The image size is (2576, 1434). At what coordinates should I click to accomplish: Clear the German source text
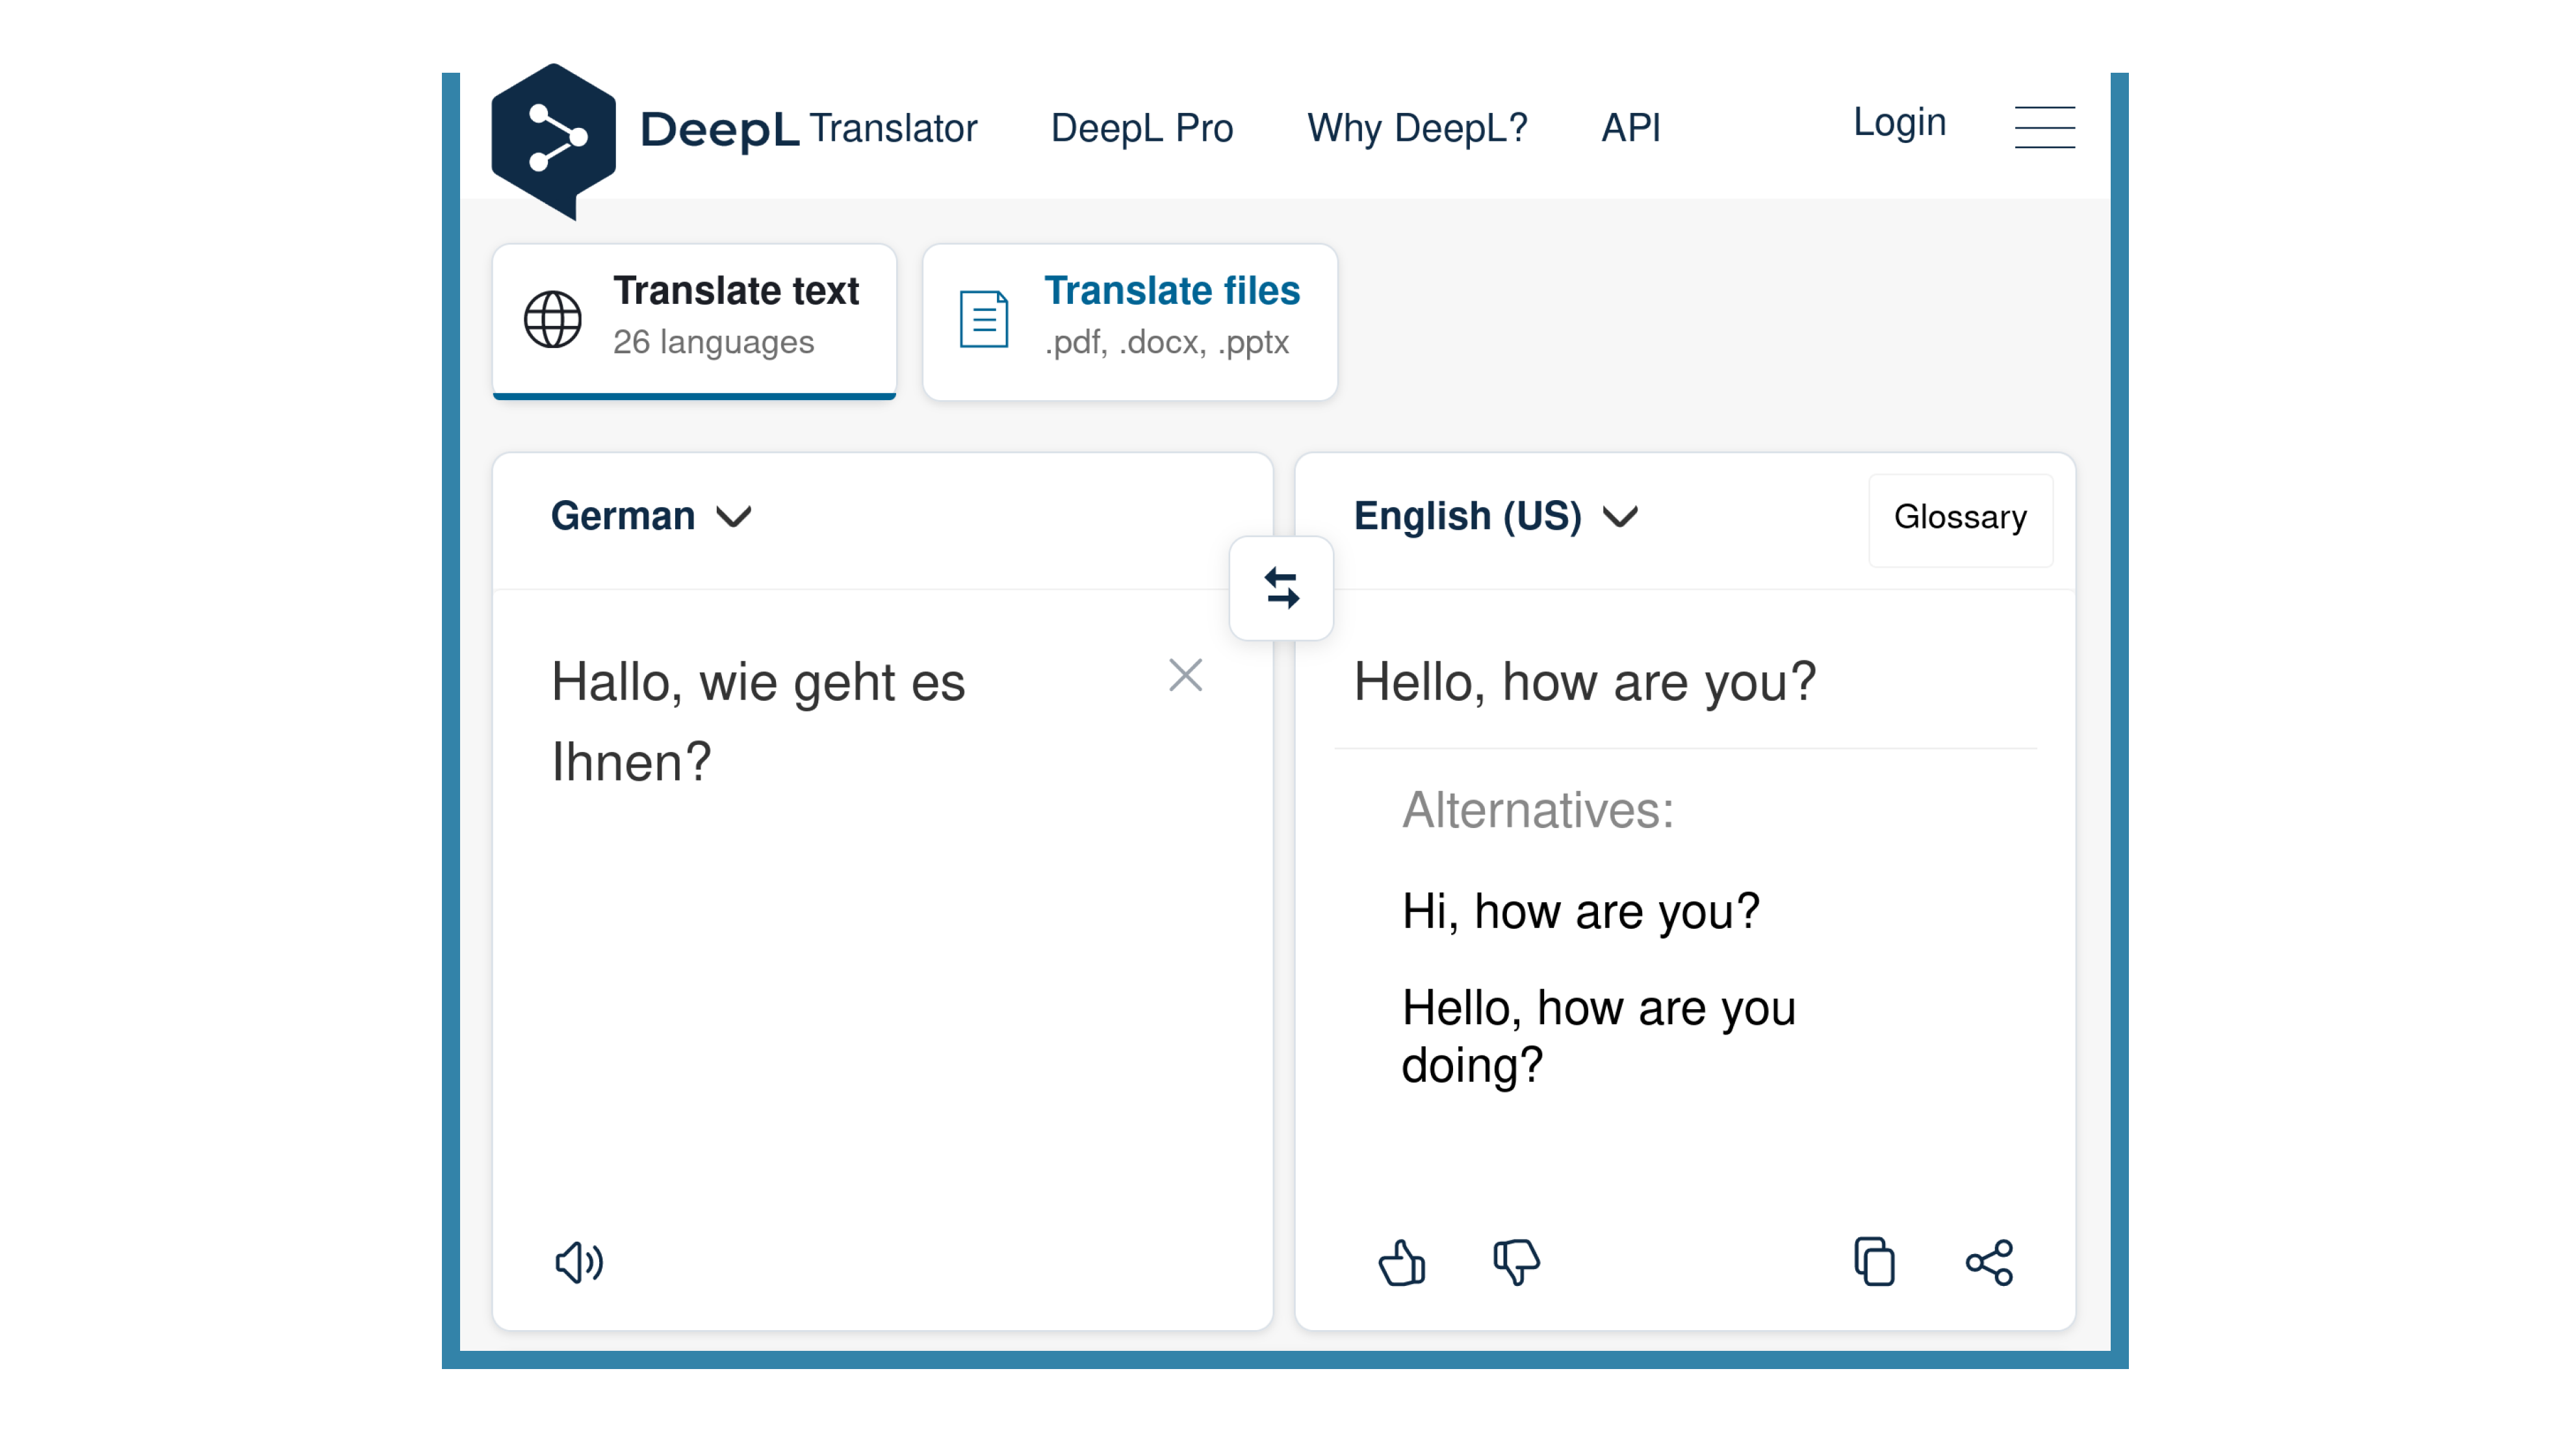point(1185,675)
